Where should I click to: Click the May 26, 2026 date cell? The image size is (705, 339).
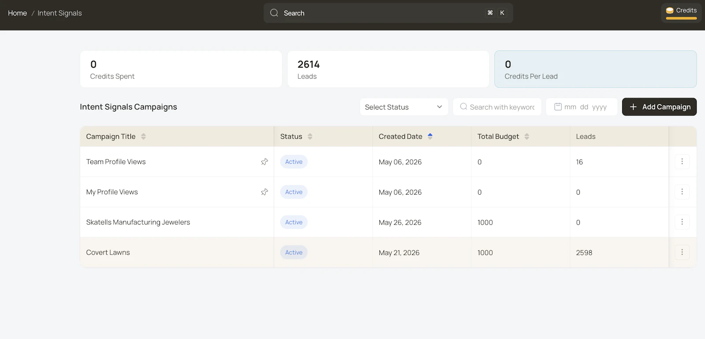click(x=400, y=222)
